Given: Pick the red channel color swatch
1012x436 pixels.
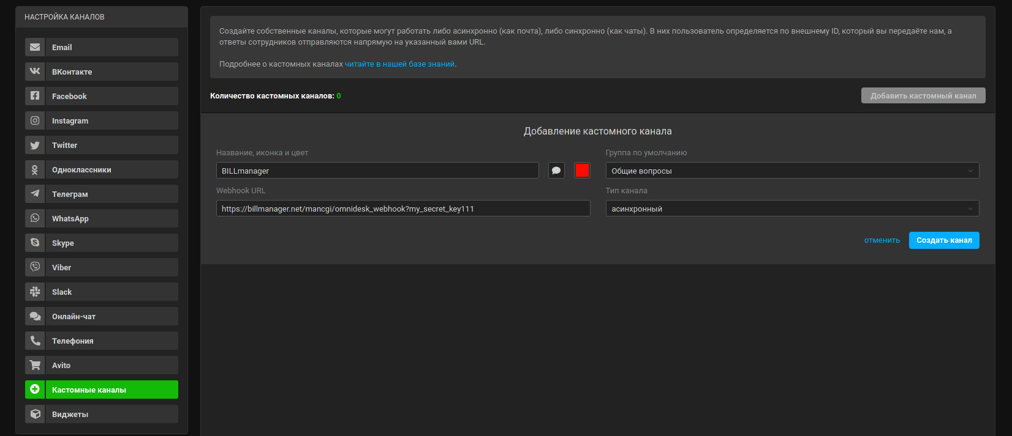Looking at the screenshot, I should pos(582,171).
